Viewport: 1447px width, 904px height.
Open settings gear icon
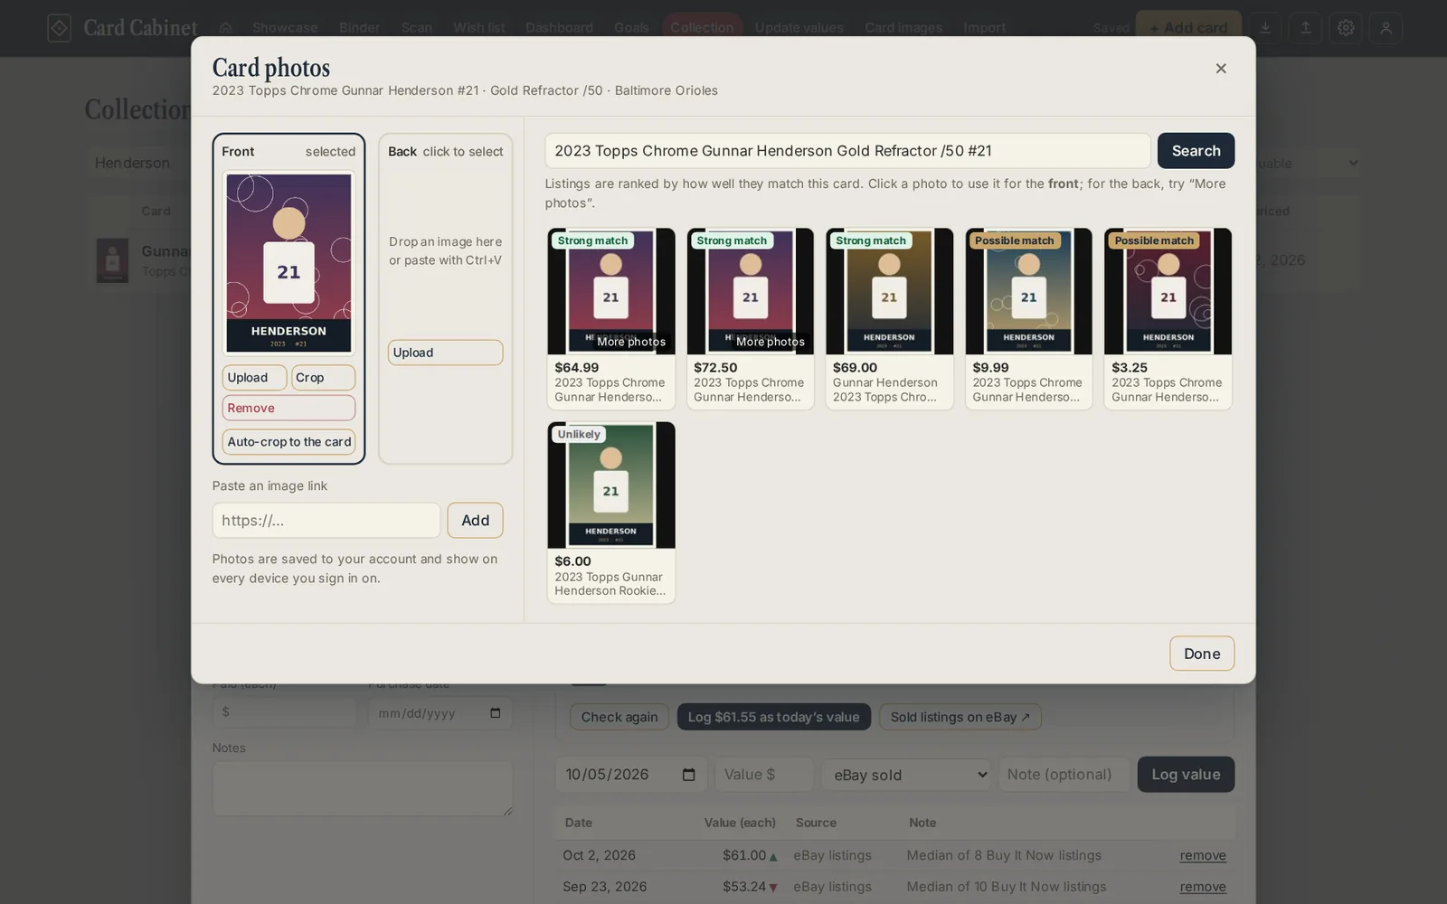coord(1346,28)
